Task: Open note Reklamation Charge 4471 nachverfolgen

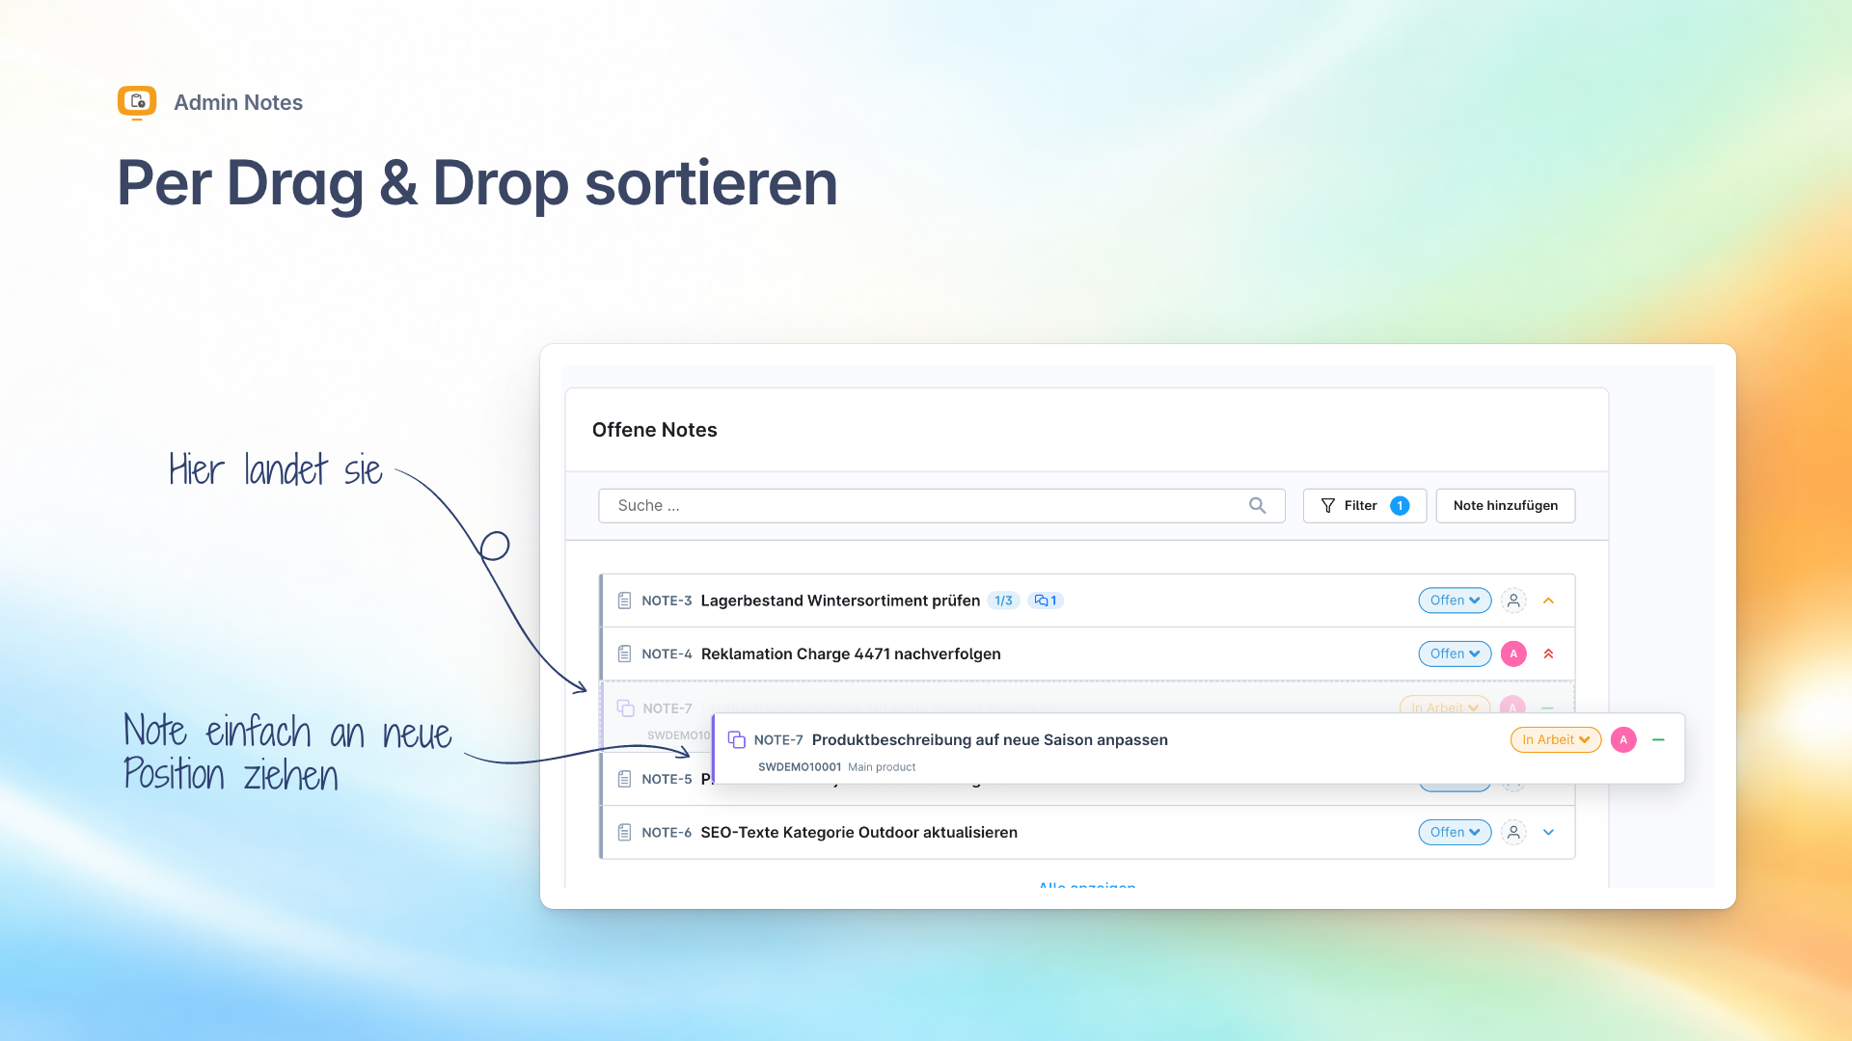Action: 851,654
